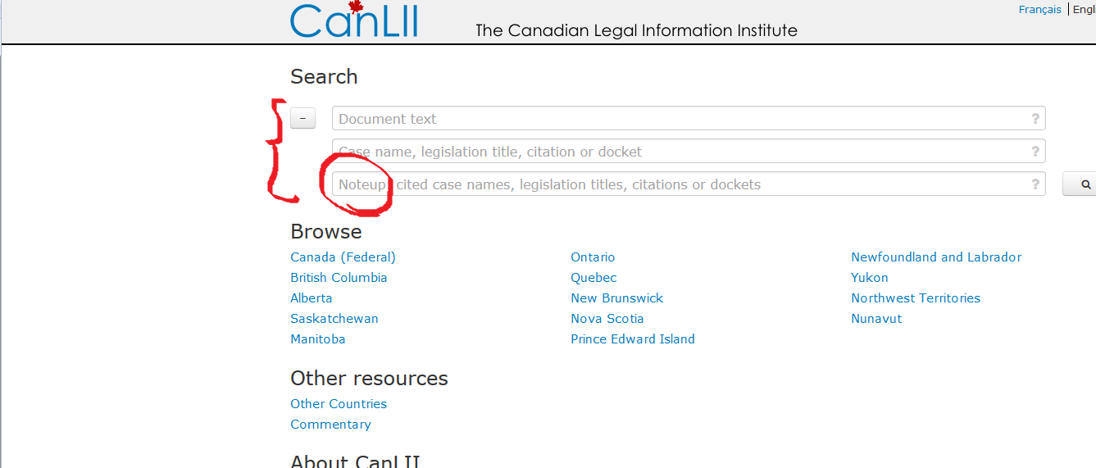This screenshot has width=1096, height=468.
Task: Open Other Countries resources
Action: click(339, 404)
